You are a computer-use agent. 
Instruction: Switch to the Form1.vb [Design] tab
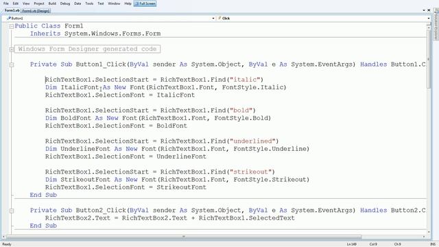pyautogui.click(x=36, y=11)
